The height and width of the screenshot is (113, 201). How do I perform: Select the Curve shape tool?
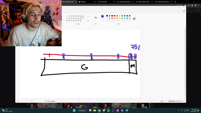69,16
